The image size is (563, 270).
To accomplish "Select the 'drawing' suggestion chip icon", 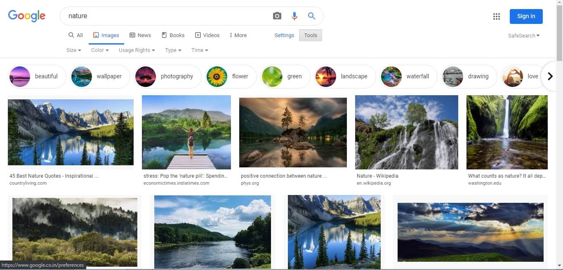I will (452, 76).
